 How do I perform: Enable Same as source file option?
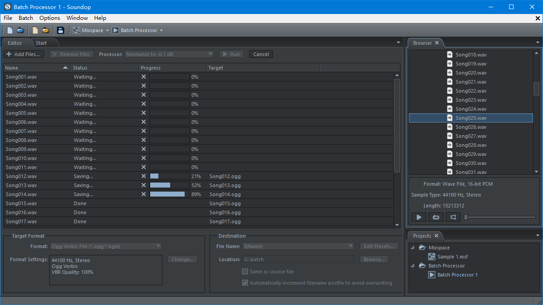pyautogui.click(x=245, y=271)
